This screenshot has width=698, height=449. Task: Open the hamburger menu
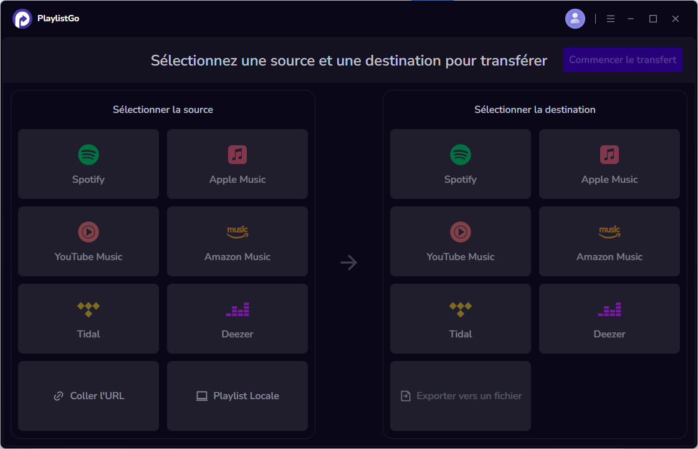(611, 18)
